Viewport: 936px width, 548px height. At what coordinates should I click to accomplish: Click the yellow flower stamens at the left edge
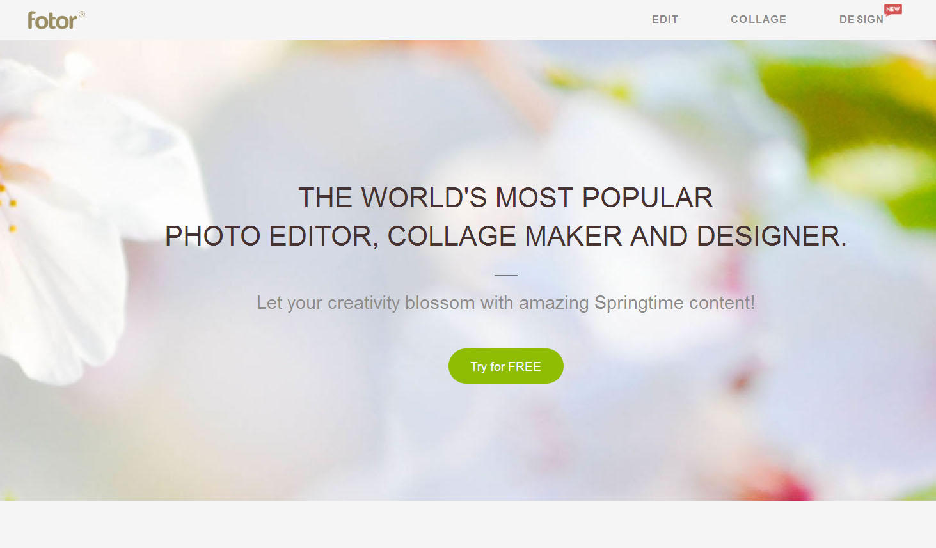click(x=8, y=208)
